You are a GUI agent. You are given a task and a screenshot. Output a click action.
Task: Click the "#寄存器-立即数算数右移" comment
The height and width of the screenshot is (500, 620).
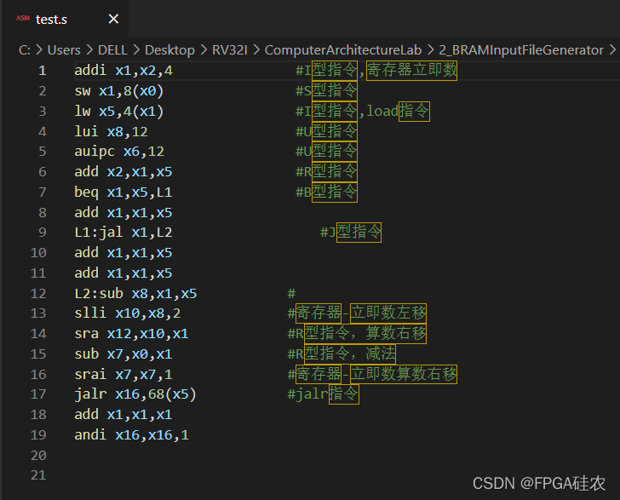click(372, 374)
